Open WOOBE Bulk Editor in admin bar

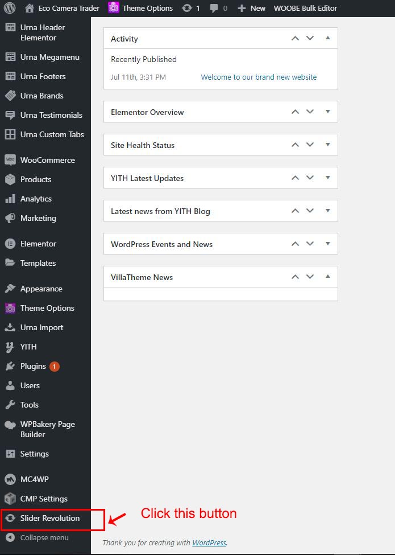(305, 8)
